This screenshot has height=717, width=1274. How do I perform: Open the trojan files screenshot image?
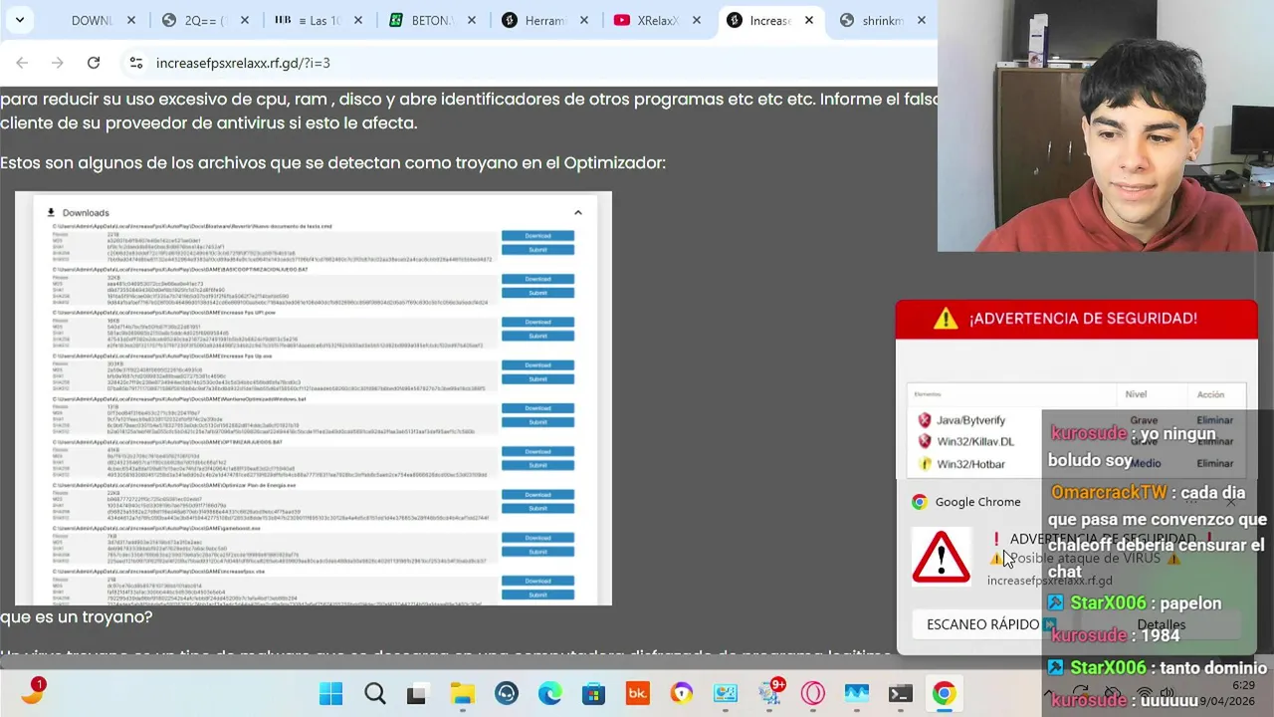coord(314,398)
